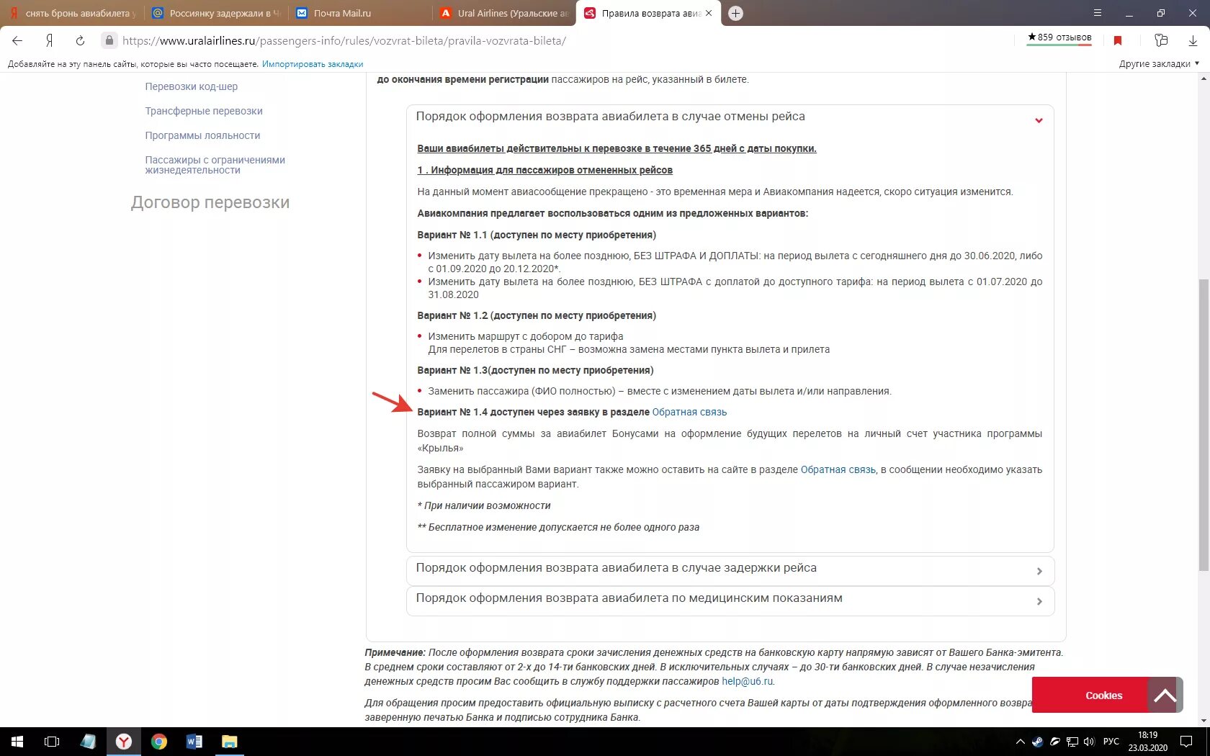Click Обратная связь link after Вариант 1.4
Viewport: 1210px width, 756px height.
tap(689, 413)
